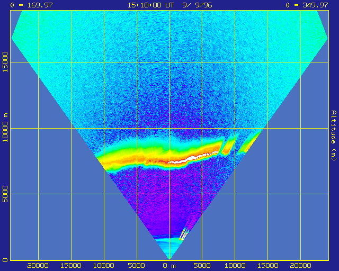Click the 9/ 9/96 date text
The image size is (339, 271).
[197, 5]
